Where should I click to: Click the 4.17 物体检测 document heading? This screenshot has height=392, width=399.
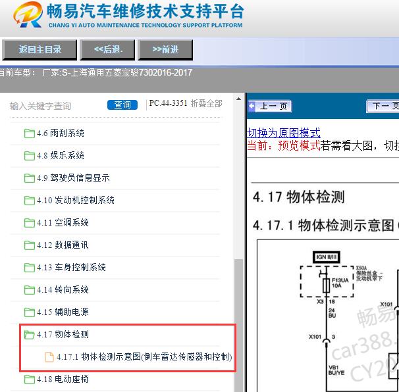[x=298, y=197]
